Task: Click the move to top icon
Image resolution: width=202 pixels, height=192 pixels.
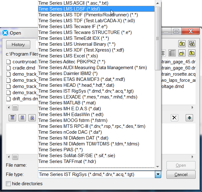Action: tap(12, 118)
